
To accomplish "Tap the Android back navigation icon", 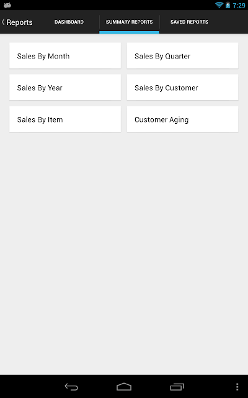I will [x=71, y=387].
